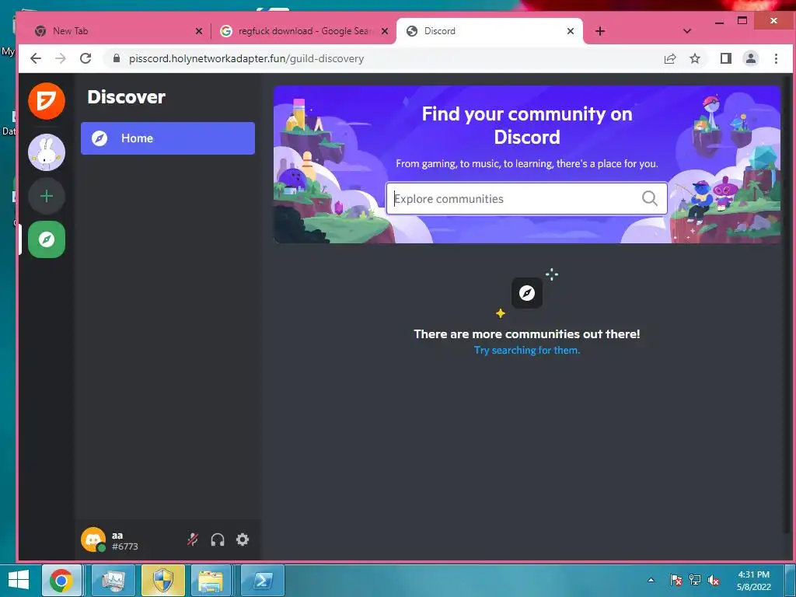This screenshot has height=597, width=796.
Task: Open a new browser tab
Action: pyautogui.click(x=599, y=31)
